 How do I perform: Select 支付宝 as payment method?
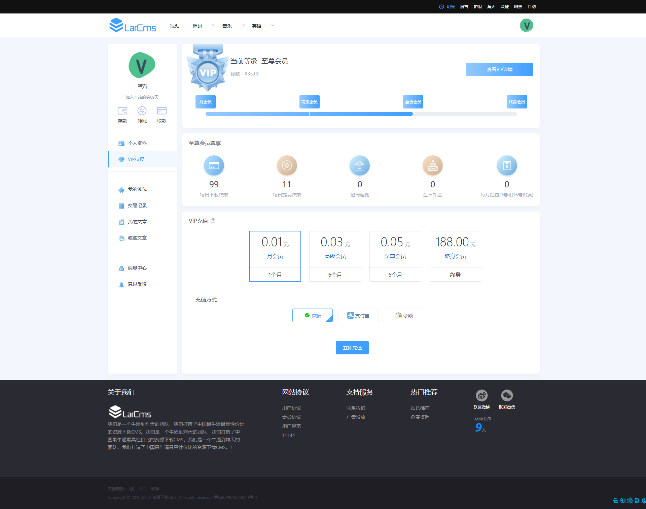coord(358,315)
